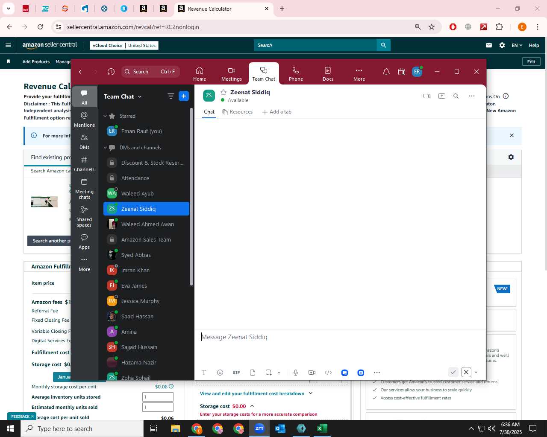Screen dimensions: 547x437
Task: Open the Docs tab in Zoom
Action: [328, 73]
